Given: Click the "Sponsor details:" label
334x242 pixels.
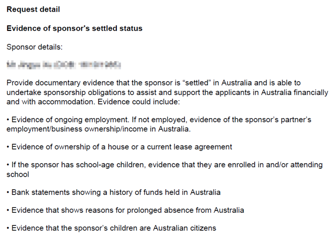Looking at the screenshot, I should (x=34, y=47).
